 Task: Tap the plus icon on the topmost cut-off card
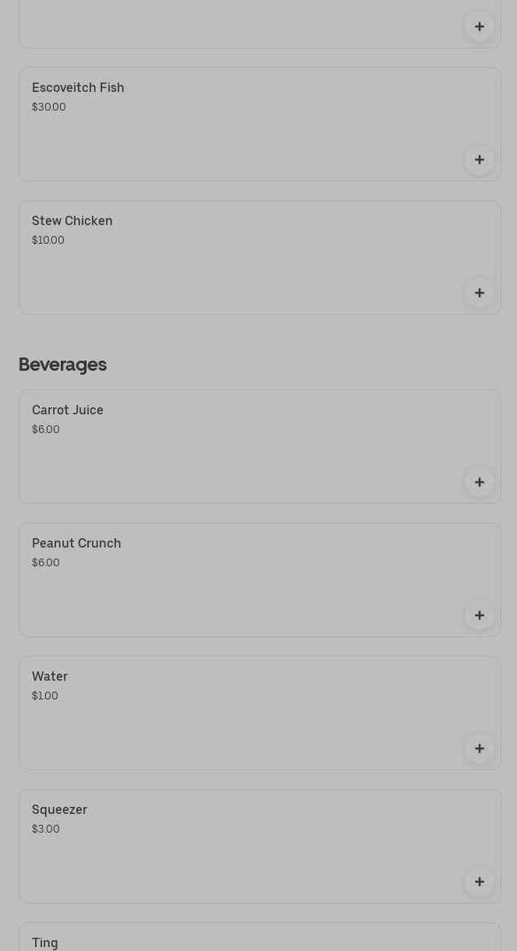click(x=480, y=26)
